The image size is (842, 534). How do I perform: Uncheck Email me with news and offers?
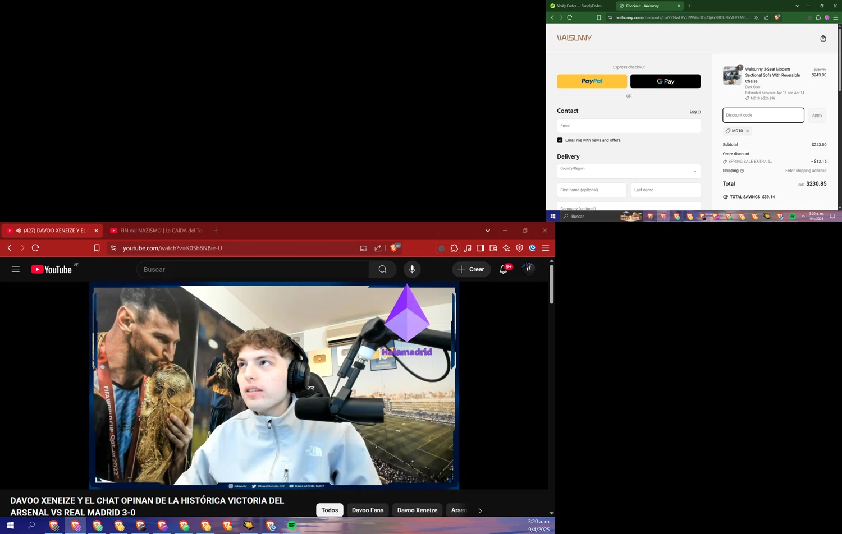(x=560, y=140)
